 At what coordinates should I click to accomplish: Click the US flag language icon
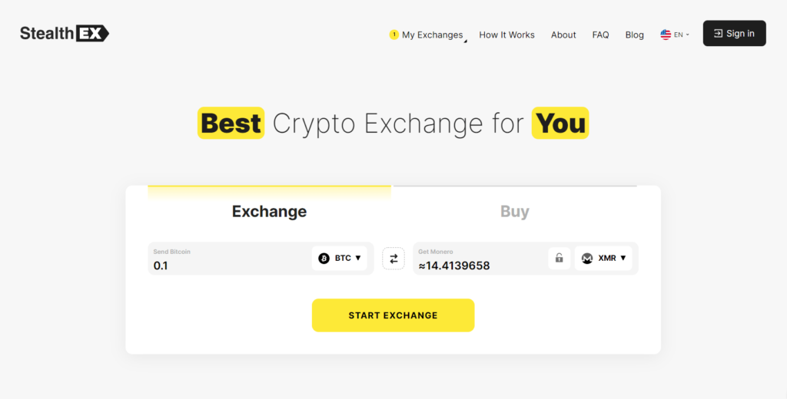(x=666, y=35)
